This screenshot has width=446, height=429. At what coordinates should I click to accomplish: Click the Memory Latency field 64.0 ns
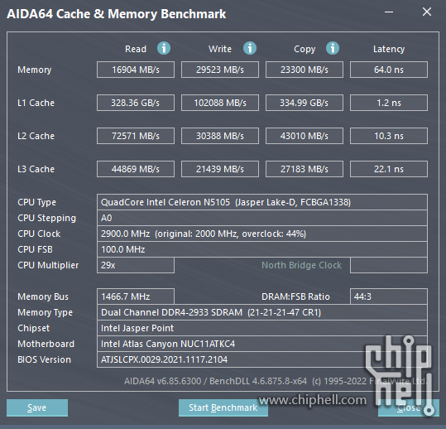click(x=389, y=70)
